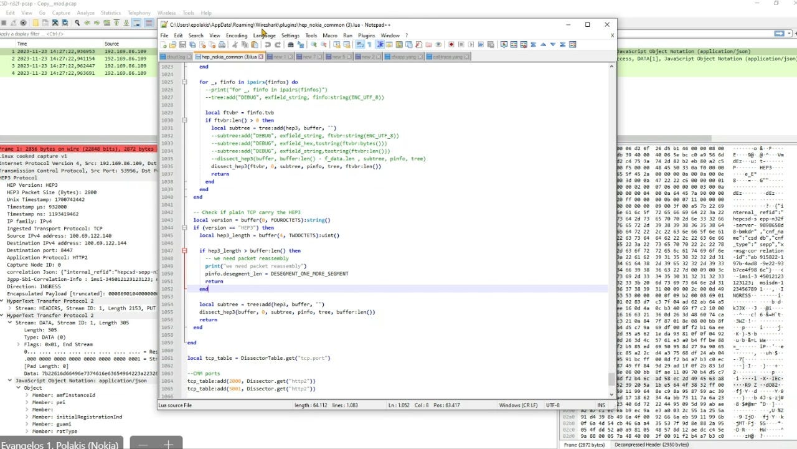Collapse the fold marker at line 1025

click(184, 82)
